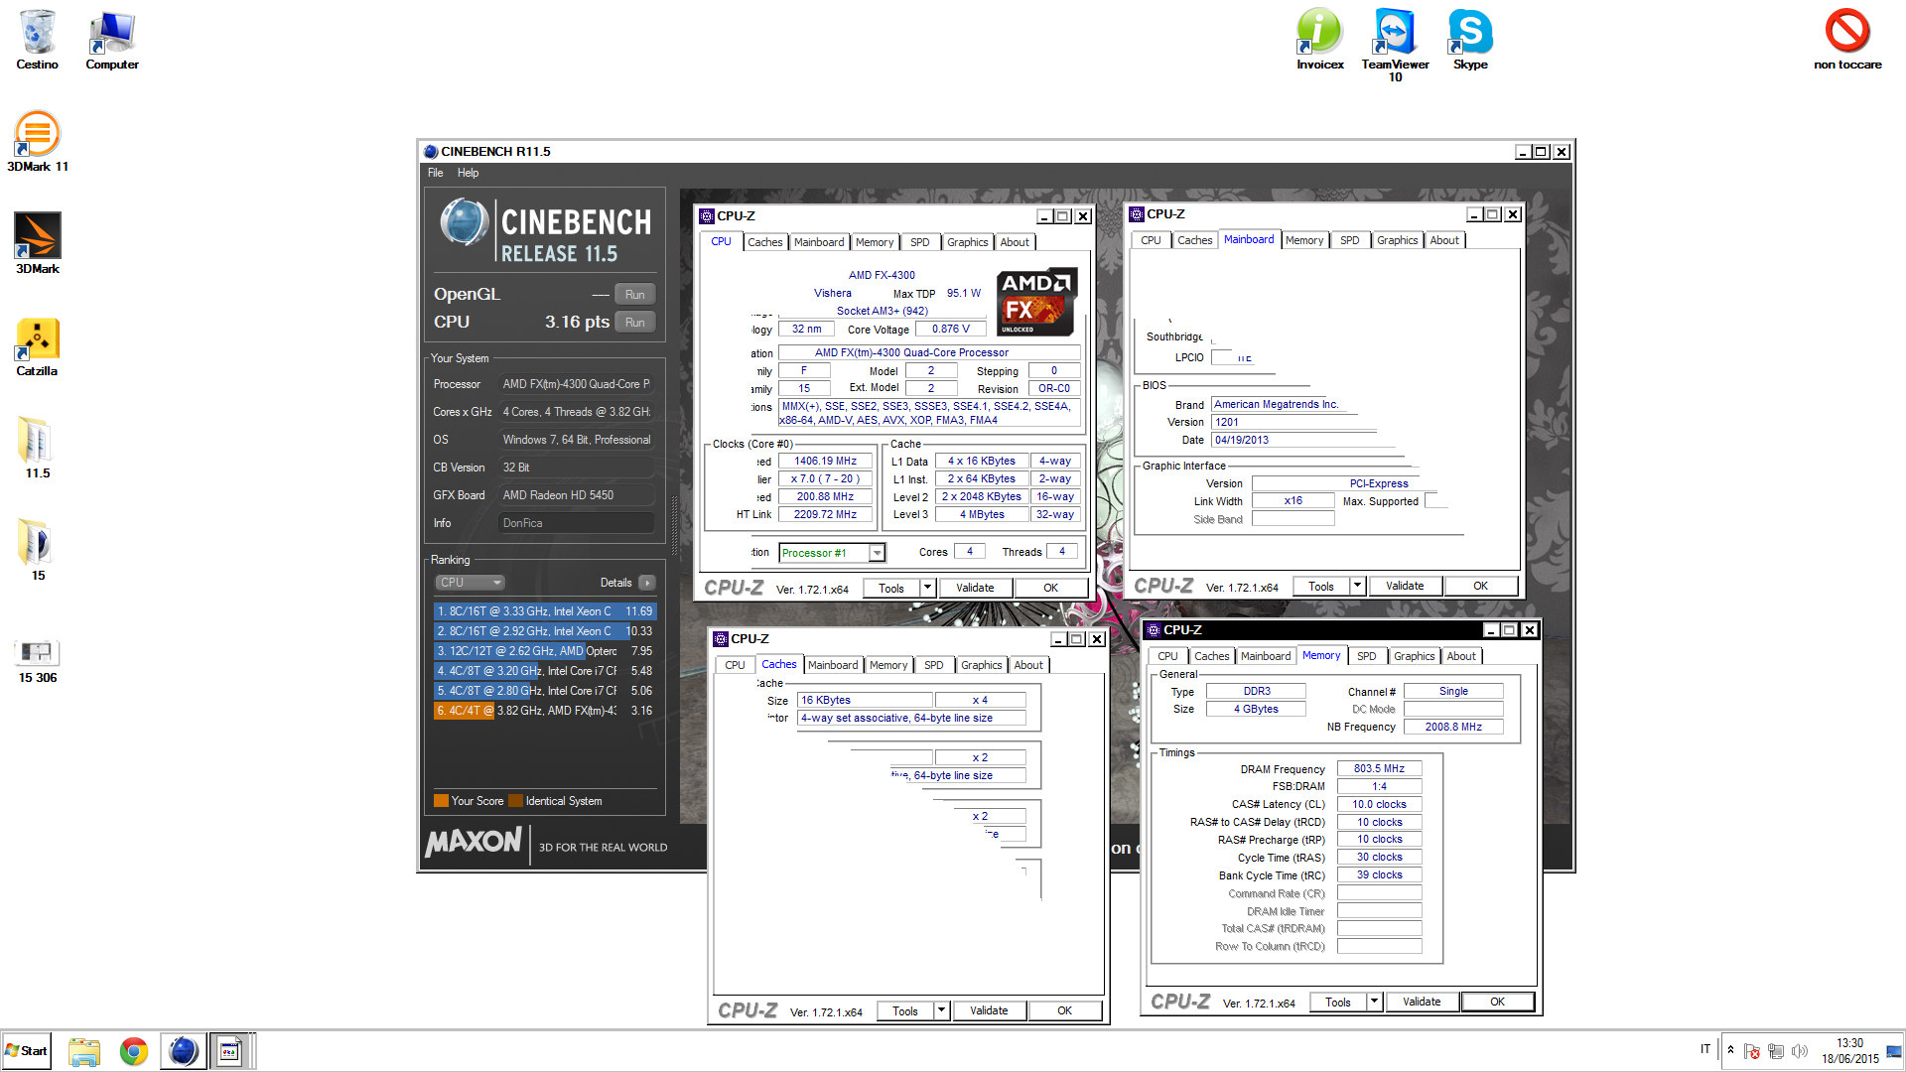Click the DRAM Frequency value 803.5 MHz

(1379, 768)
